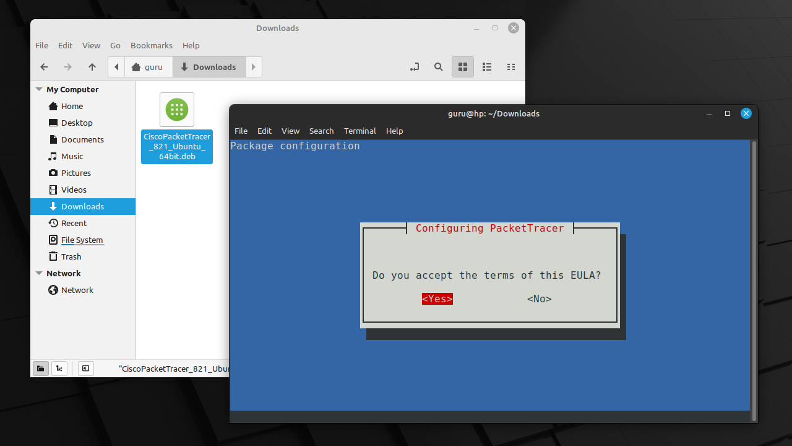
Task: Hide the sidebar using status bar button
Action: click(x=85, y=369)
